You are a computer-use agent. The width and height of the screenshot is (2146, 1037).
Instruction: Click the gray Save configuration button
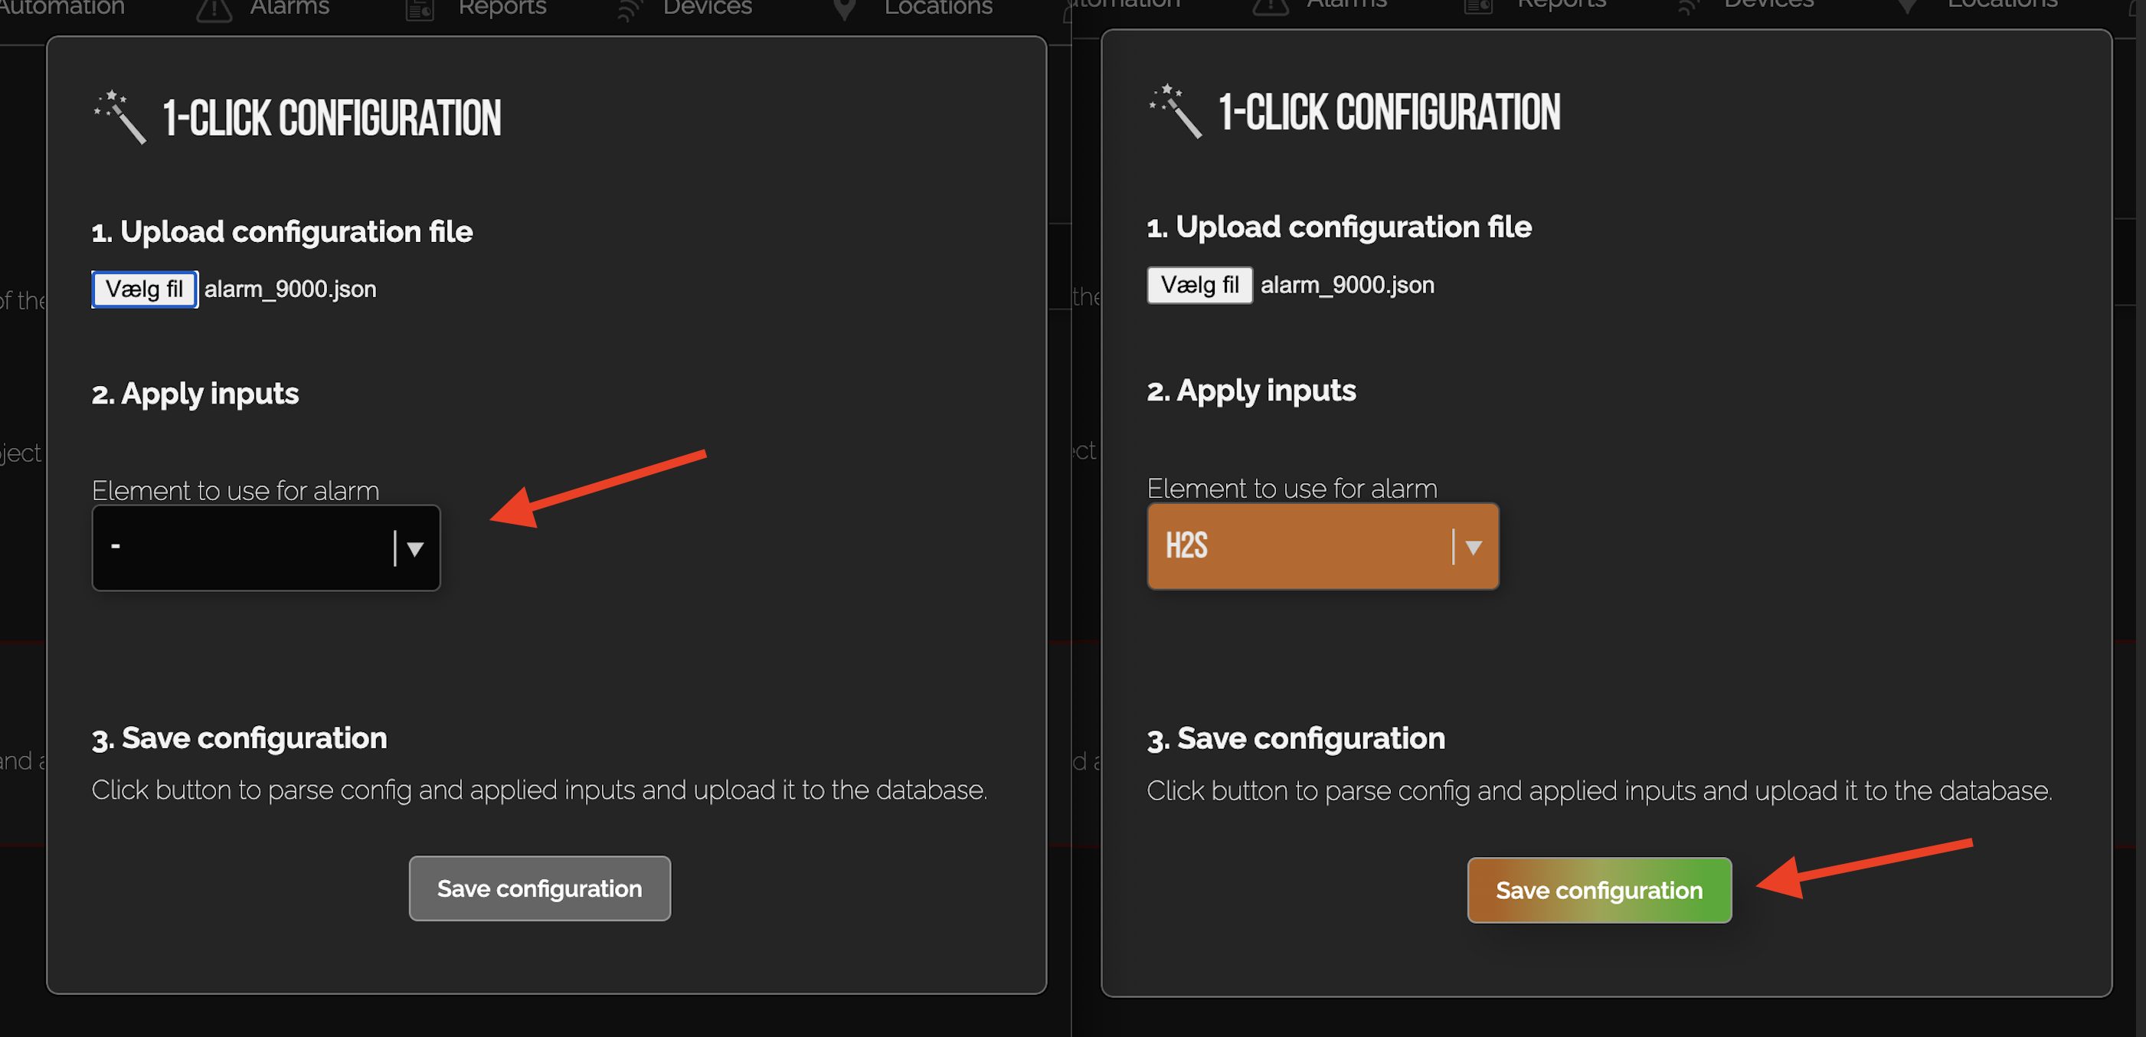539,888
